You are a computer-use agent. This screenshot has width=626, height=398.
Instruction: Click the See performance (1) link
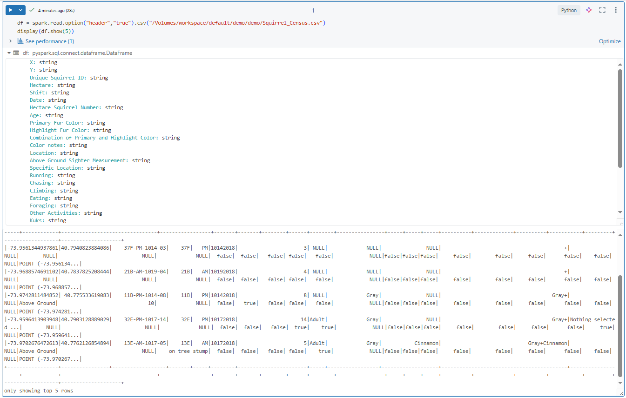click(49, 41)
